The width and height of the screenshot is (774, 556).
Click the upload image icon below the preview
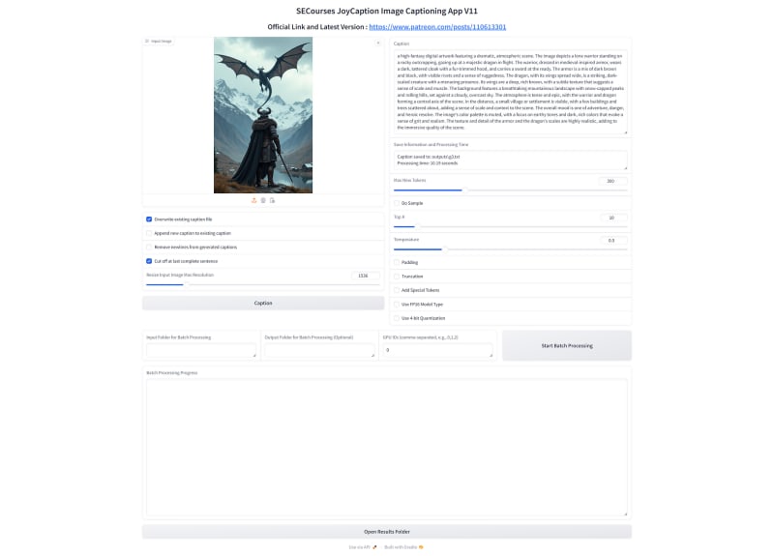pyautogui.click(x=253, y=200)
